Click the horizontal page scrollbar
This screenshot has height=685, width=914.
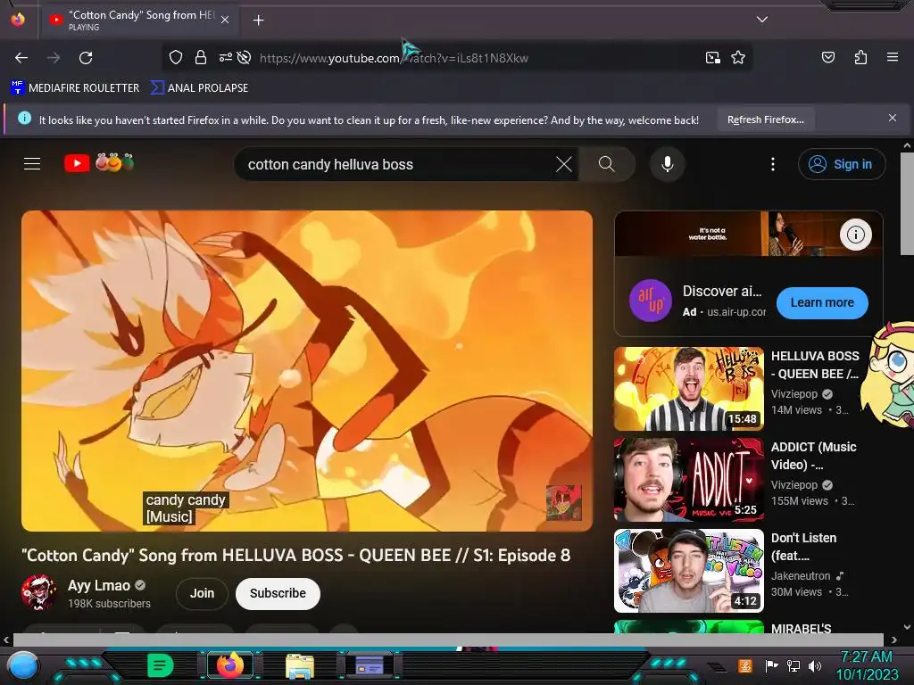(448, 640)
